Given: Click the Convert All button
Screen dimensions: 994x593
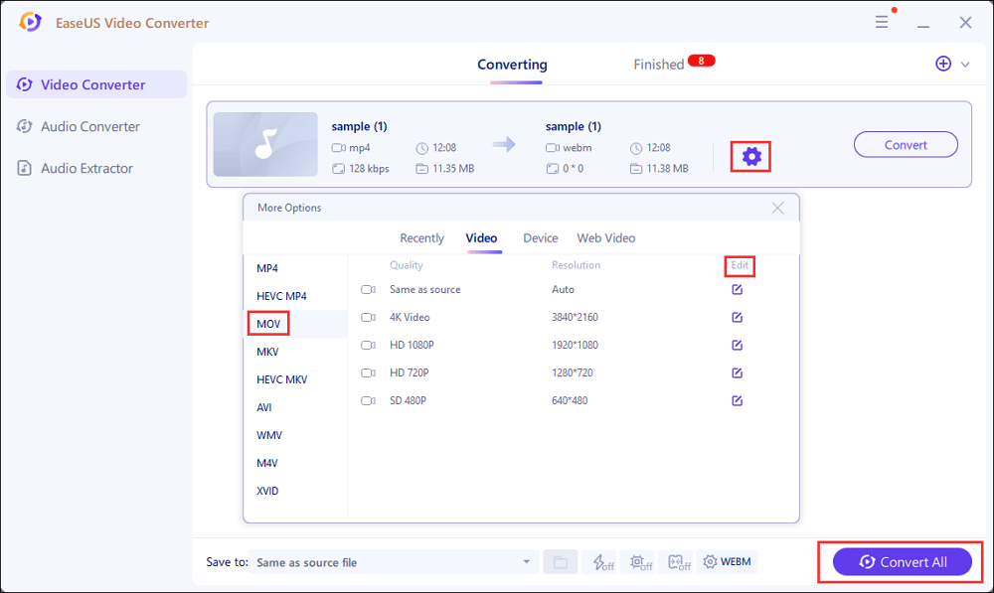Looking at the screenshot, I should tap(902, 562).
